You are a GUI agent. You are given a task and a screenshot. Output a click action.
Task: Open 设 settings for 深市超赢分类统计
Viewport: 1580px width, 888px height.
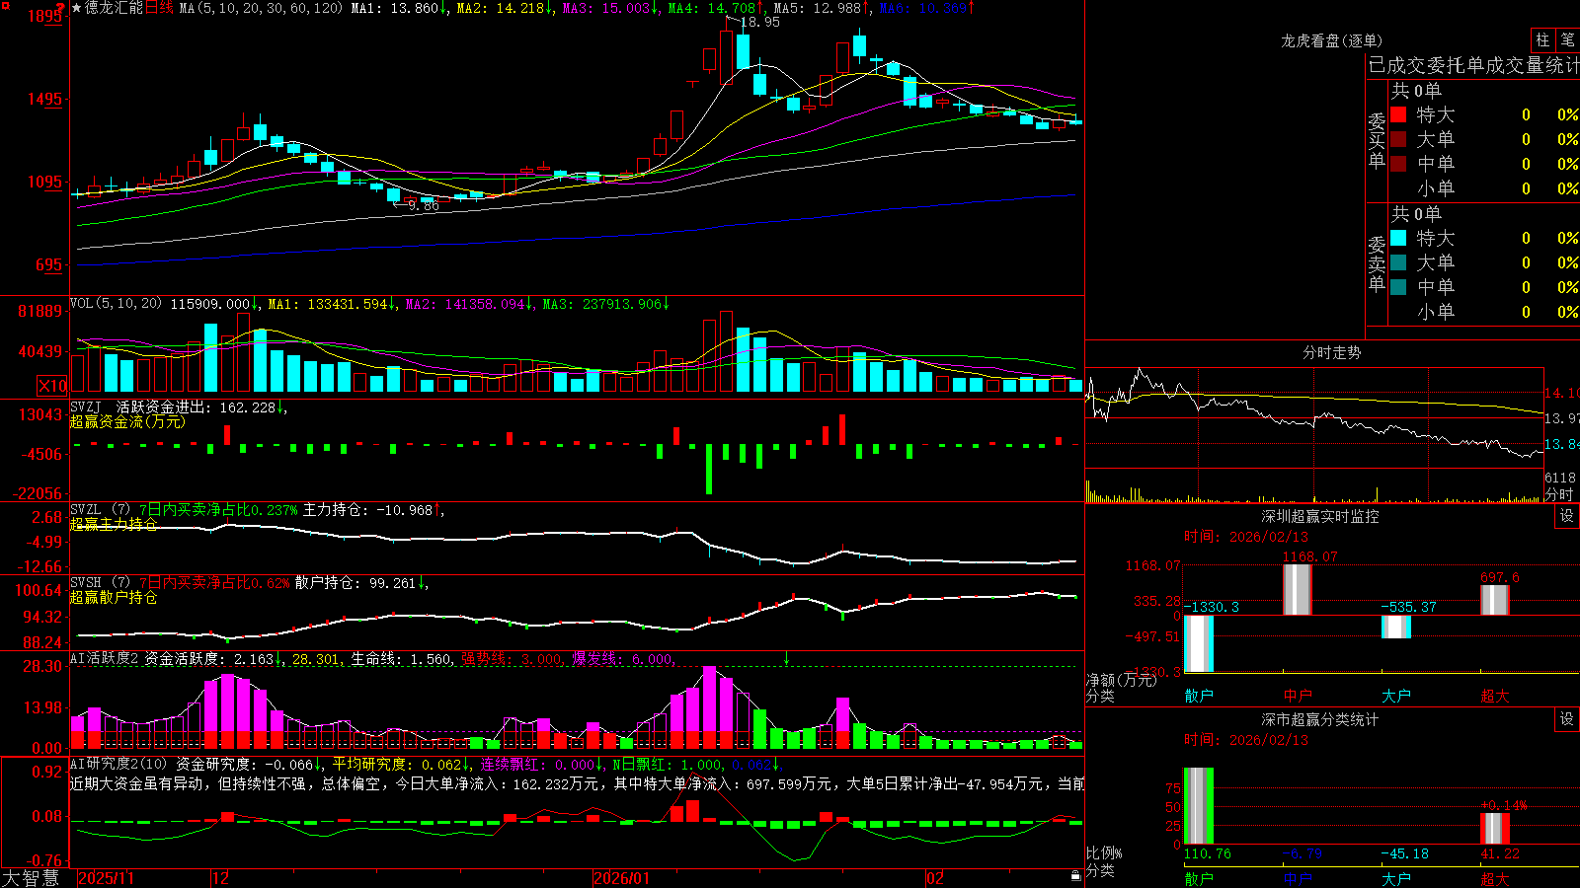click(1567, 719)
